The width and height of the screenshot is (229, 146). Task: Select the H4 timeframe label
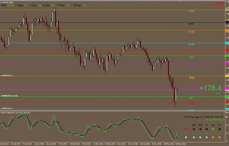tap(213, 125)
